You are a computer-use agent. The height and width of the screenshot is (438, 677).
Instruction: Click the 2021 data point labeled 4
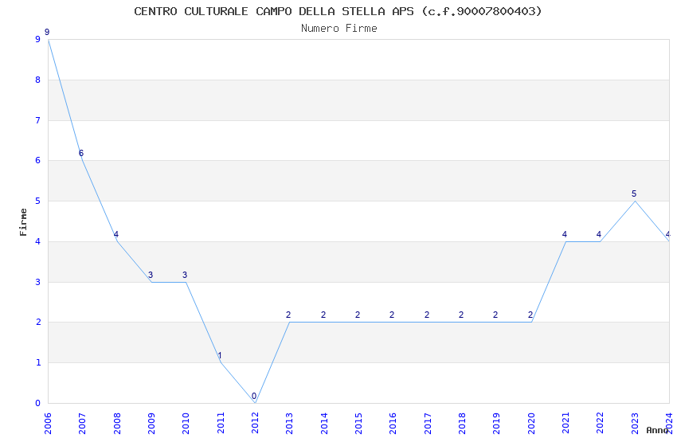[565, 241]
